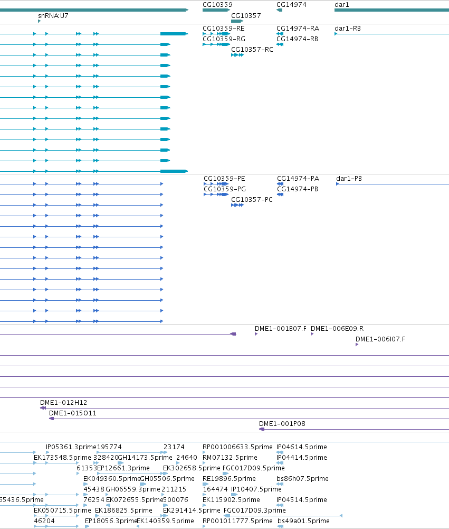Select the CG14974-RB transcript label
This screenshot has width=449, height=529.
pyautogui.click(x=298, y=39)
